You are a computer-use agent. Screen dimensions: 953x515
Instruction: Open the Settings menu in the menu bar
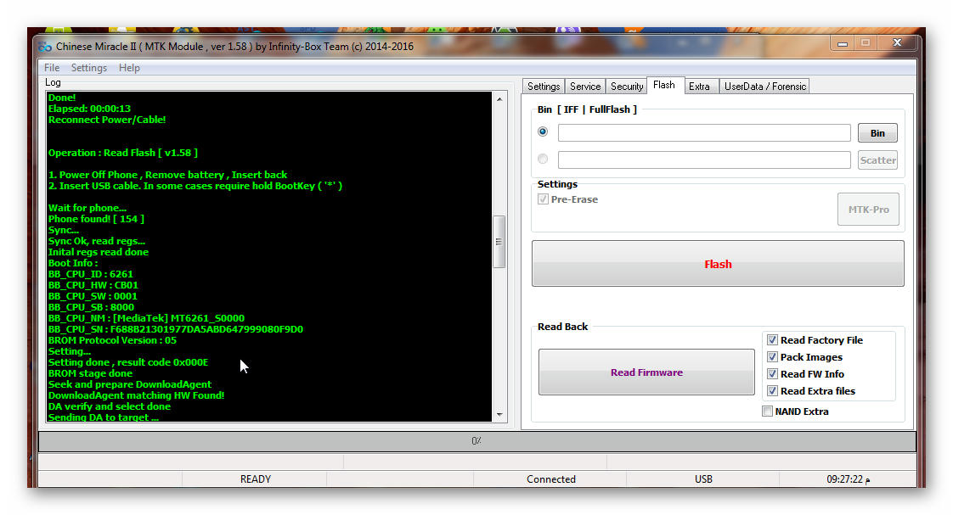point(88,68)
